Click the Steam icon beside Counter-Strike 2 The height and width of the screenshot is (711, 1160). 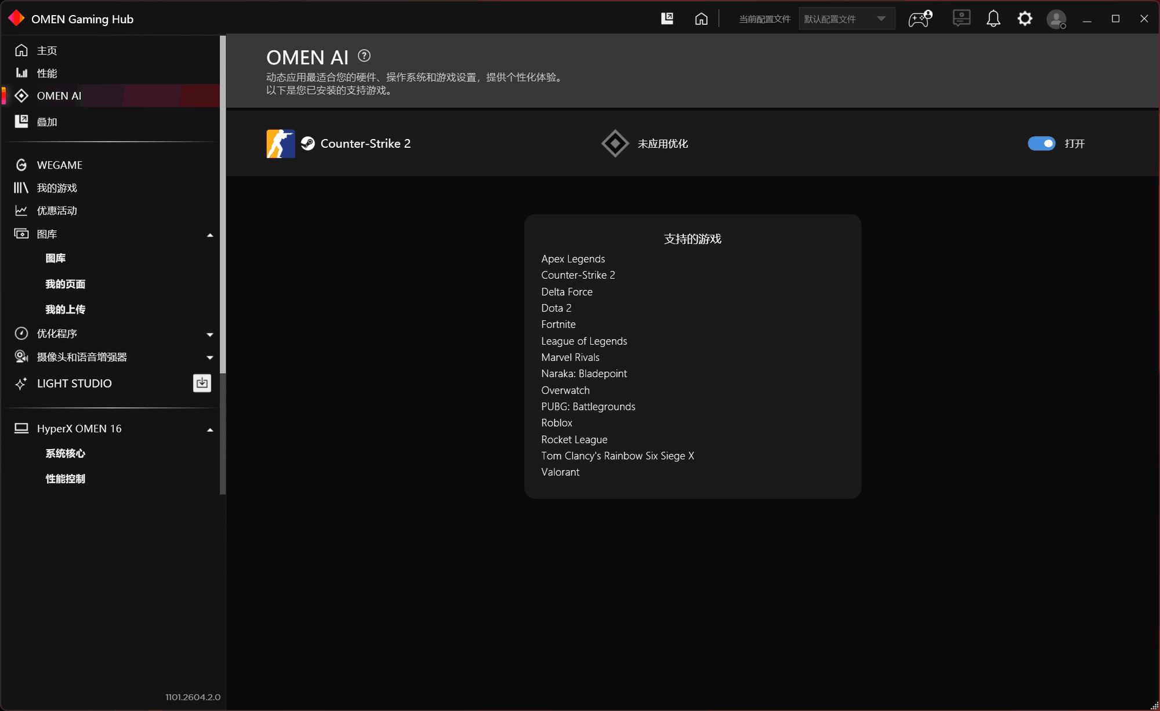pos(308,144)
